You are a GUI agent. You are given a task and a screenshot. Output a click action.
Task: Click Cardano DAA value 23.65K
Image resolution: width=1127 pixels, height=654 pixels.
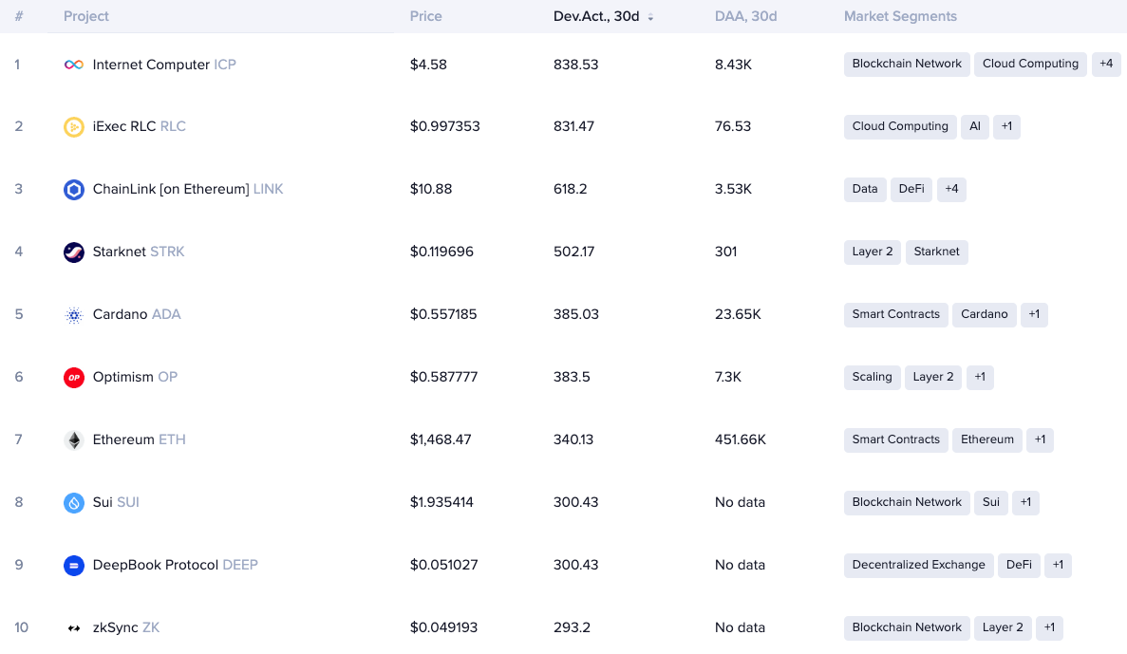738,314
